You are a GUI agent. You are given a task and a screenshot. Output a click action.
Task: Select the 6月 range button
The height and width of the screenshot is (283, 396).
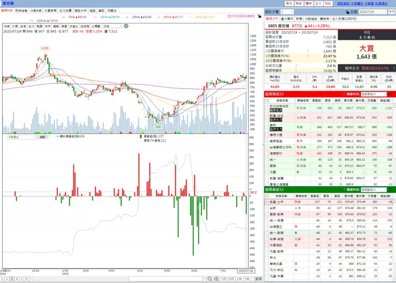tap(231, 279)
